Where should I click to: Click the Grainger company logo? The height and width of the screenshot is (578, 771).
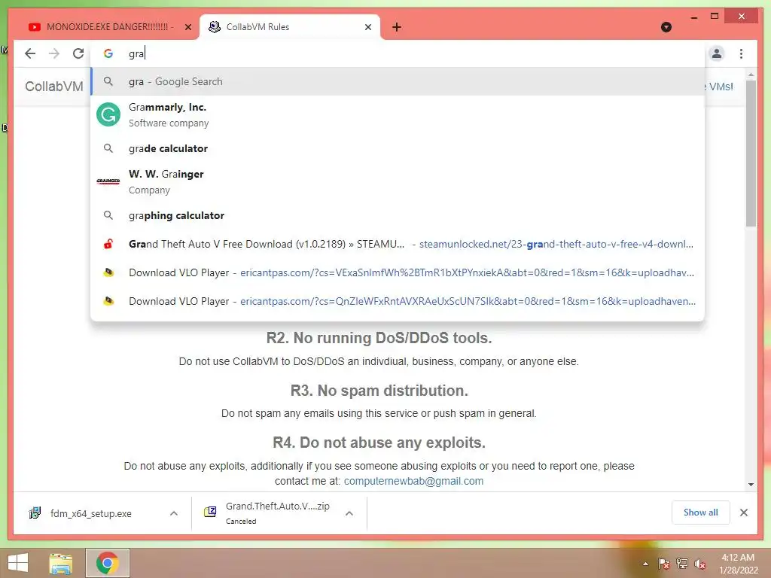108,181
